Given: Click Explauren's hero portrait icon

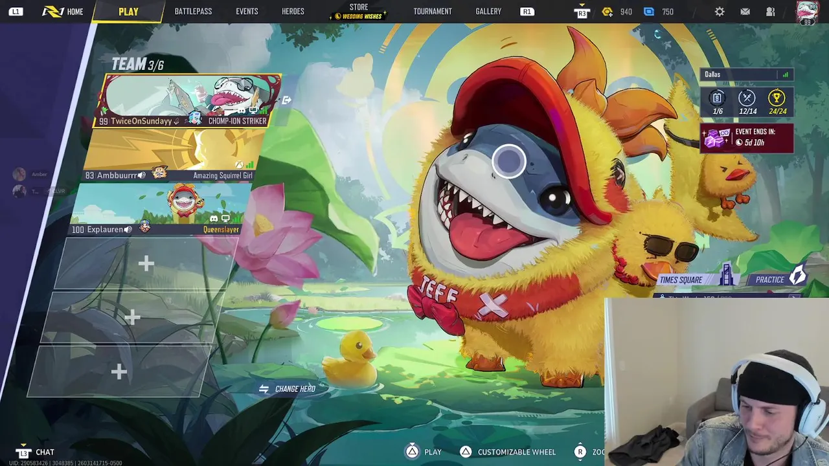Looking at the screenshot, I should click(x=144, y=227).
